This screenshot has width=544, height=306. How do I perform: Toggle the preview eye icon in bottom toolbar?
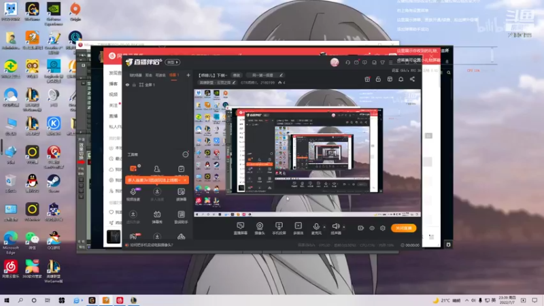coord(372,228)
